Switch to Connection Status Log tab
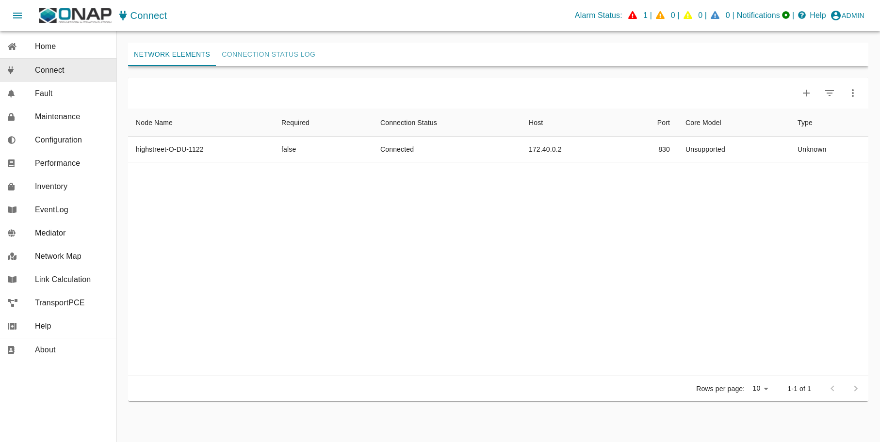The width and height of the screenshot is (880, 442). [x=268, y=54]
